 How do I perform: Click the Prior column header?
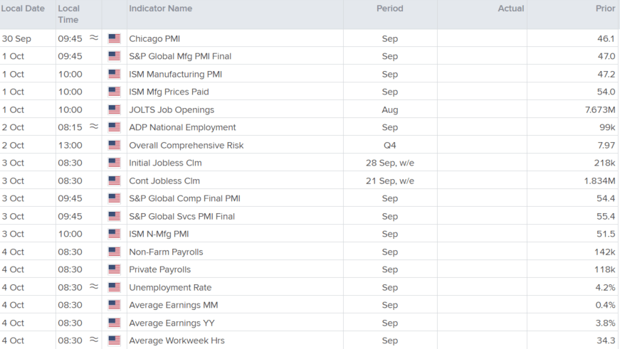click(605, 9)
